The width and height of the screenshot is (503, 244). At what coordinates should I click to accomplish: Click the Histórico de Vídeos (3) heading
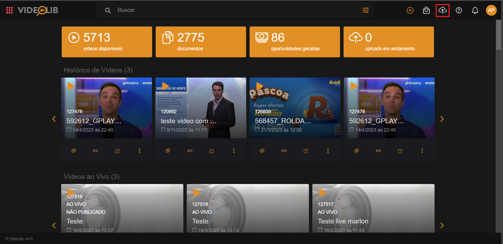98,70
